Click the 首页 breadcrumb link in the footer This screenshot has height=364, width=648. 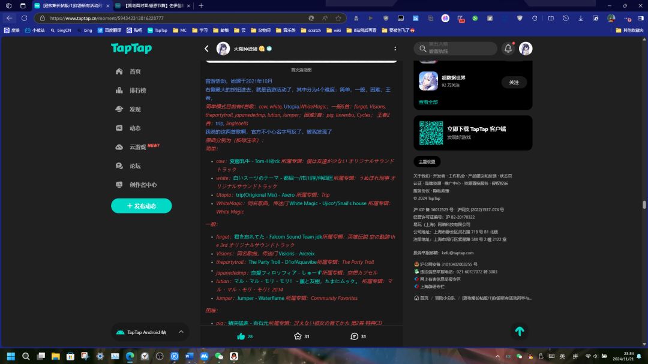point(421,298)
